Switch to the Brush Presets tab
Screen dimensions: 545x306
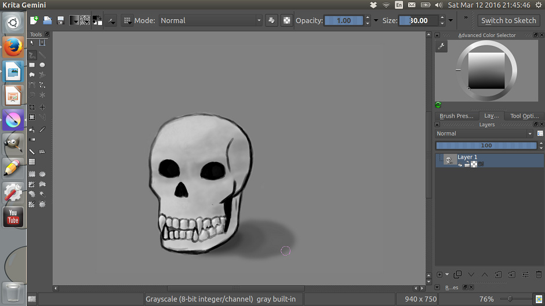456,116
